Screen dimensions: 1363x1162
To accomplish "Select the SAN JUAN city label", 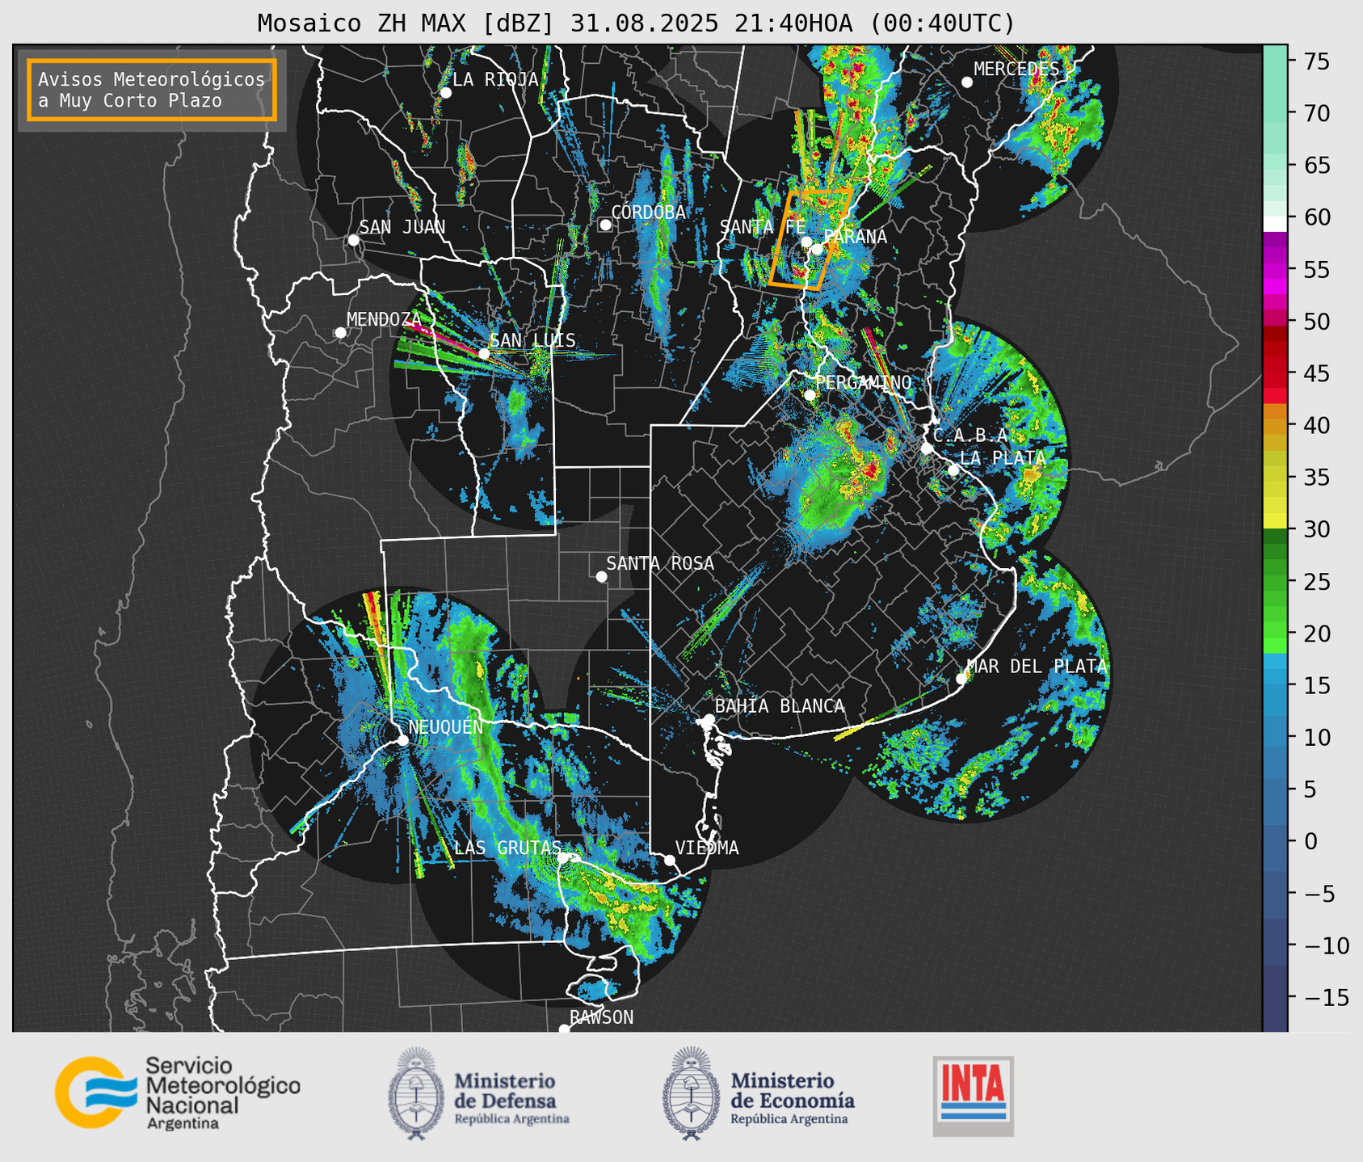I will [x=402, y=227].
